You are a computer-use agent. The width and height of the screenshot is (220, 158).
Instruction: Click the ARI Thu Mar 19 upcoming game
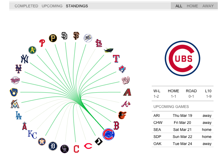click(x=182, y=116)
